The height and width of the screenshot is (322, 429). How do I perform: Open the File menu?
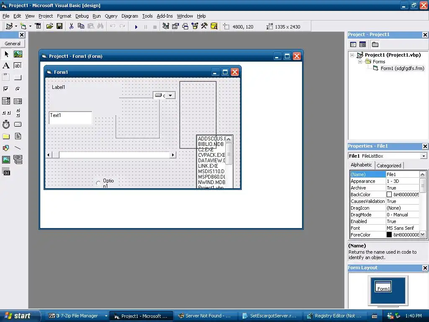point(6,16)
